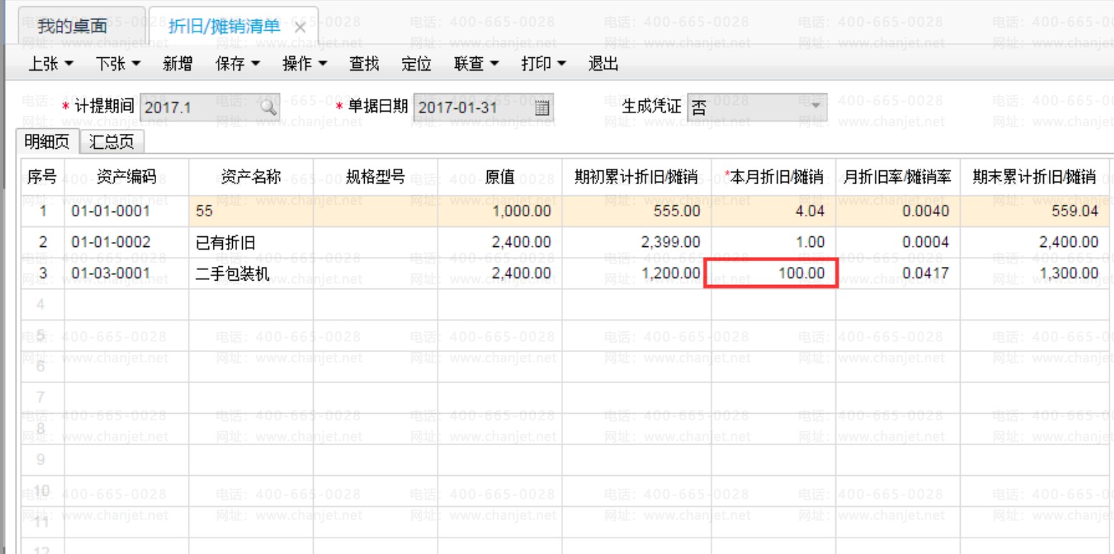
Task: Expand the 保存 dropdown menu
Action: [237, 64]
